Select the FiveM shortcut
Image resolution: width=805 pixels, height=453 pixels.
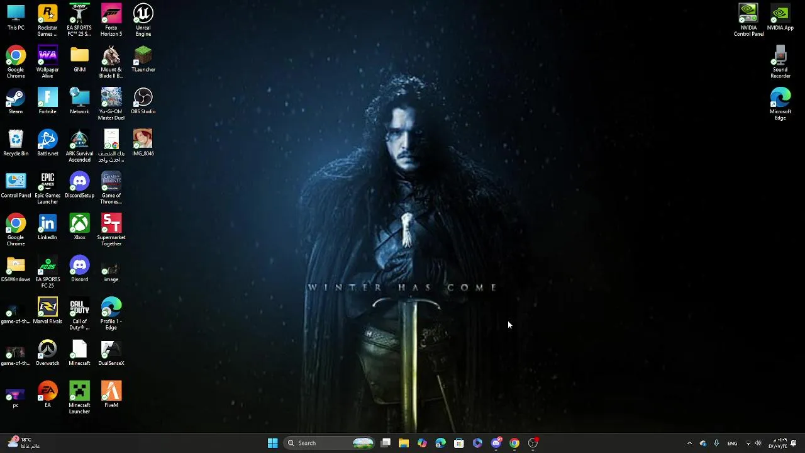[111, 395]
